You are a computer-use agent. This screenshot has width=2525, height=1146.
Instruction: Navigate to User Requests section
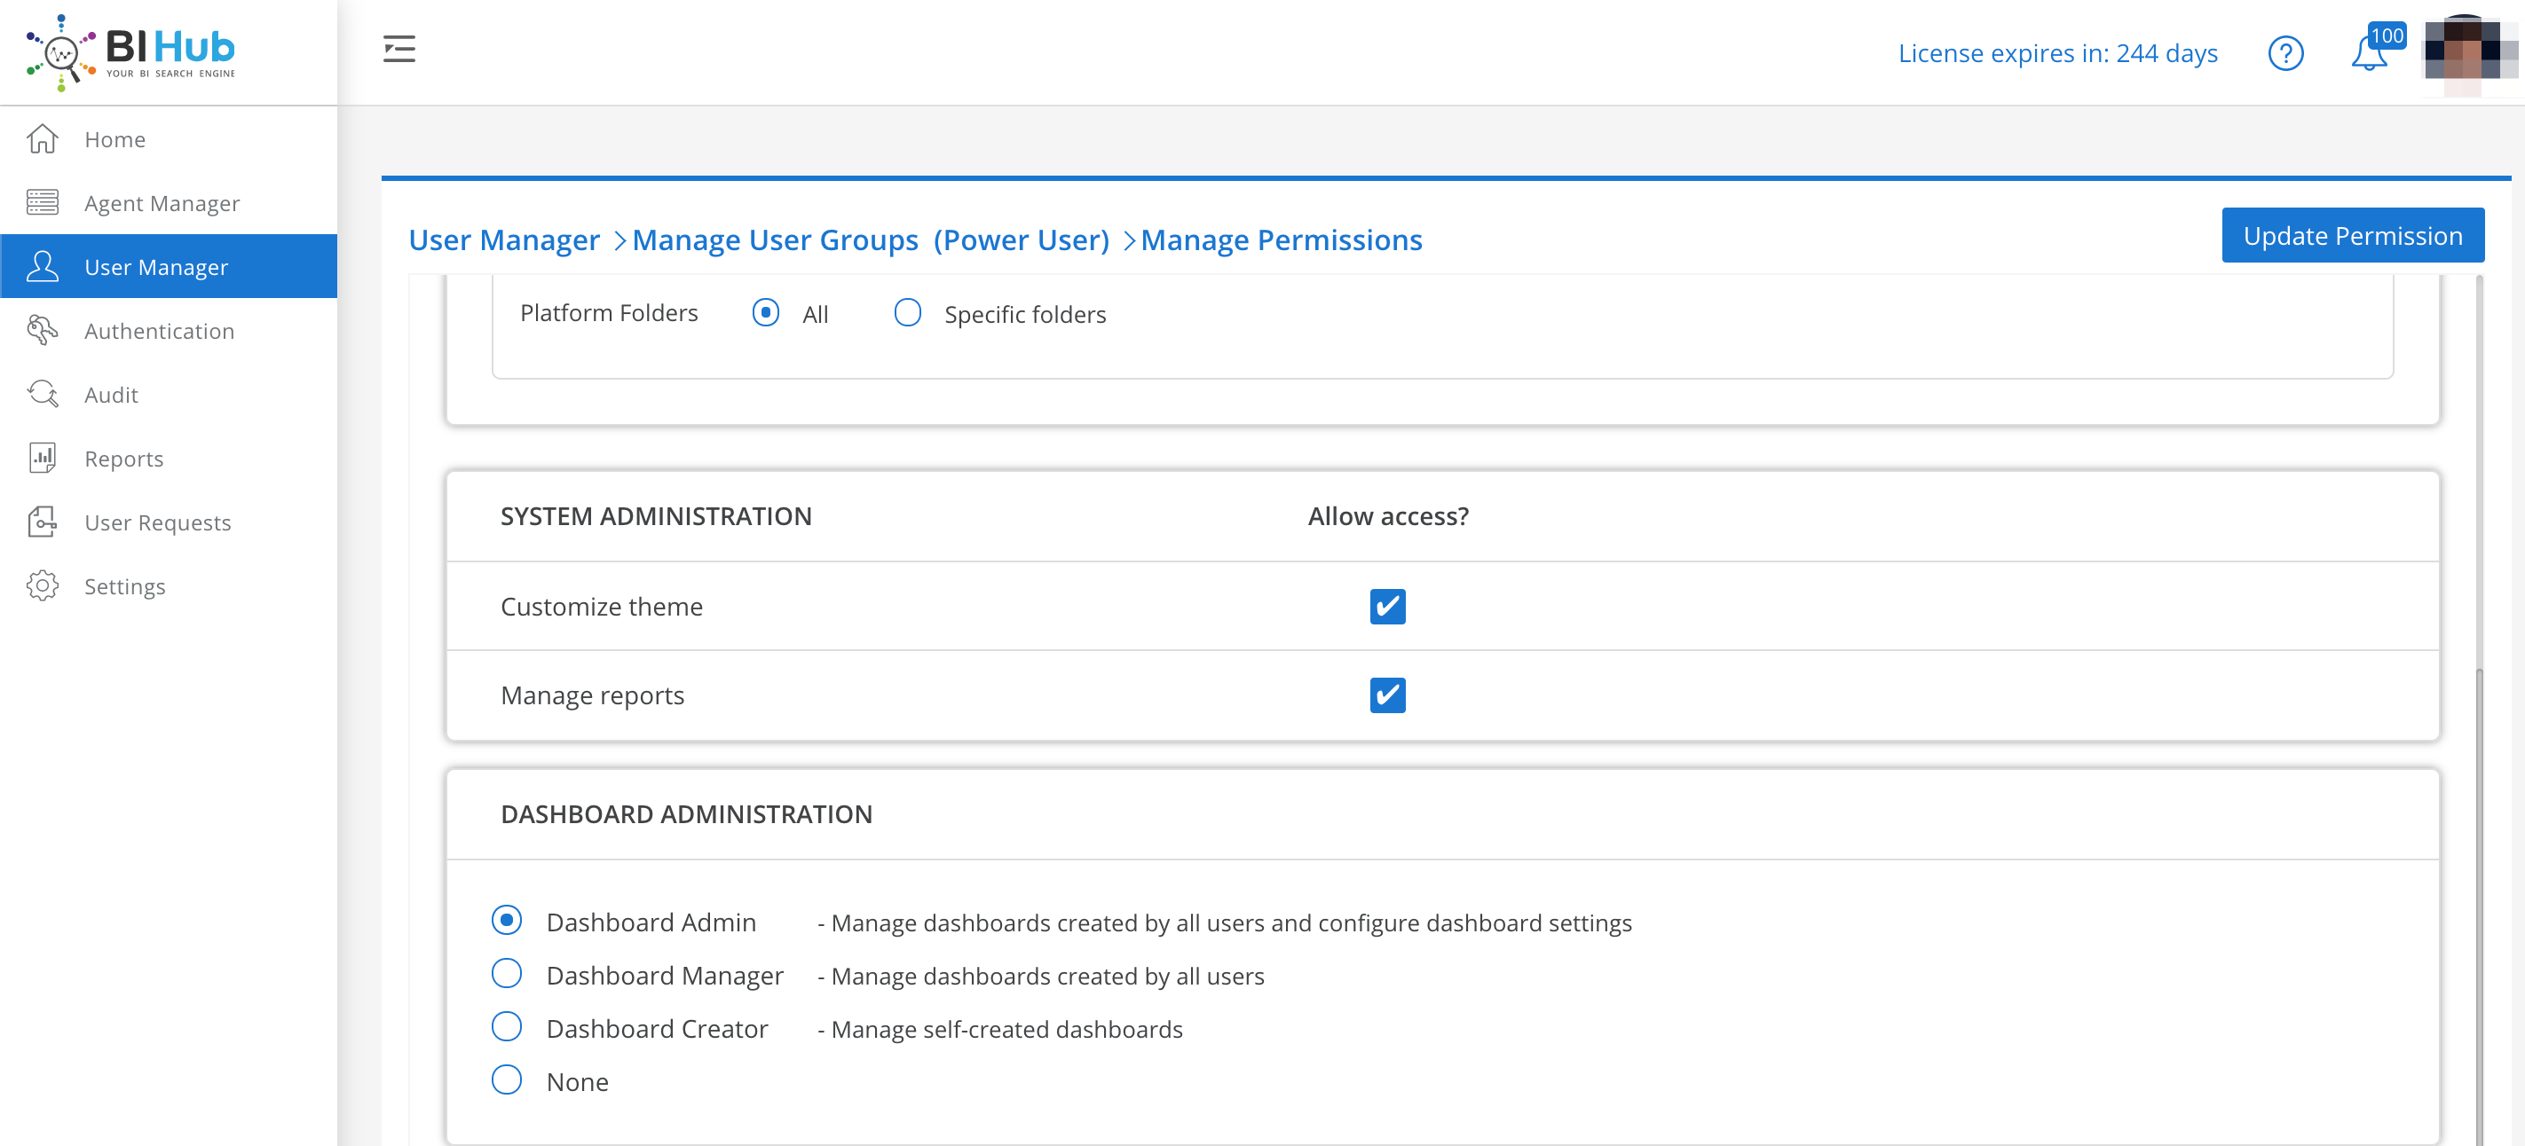tap(158, 522)
